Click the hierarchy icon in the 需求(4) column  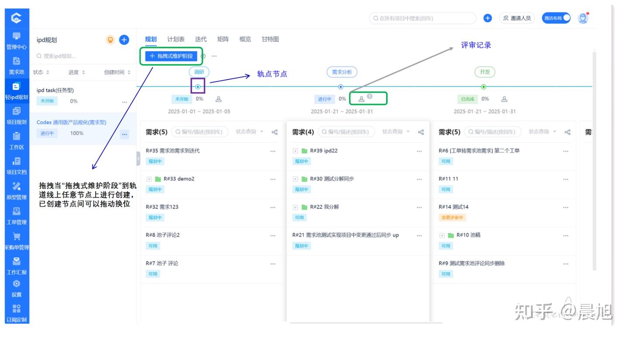421,132
